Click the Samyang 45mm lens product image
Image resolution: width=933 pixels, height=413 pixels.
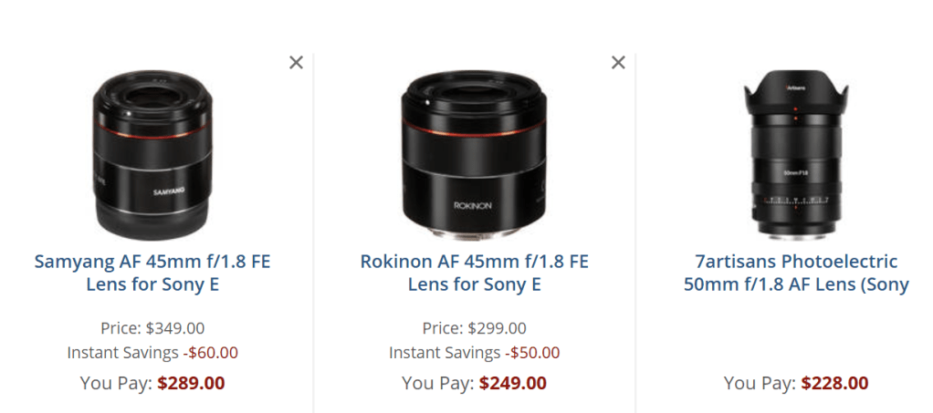pos(152,152)
